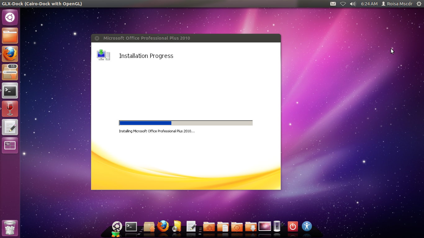
Task: Open notepad pencil editor in Cairo-Dock
Action: coord(191,227)
